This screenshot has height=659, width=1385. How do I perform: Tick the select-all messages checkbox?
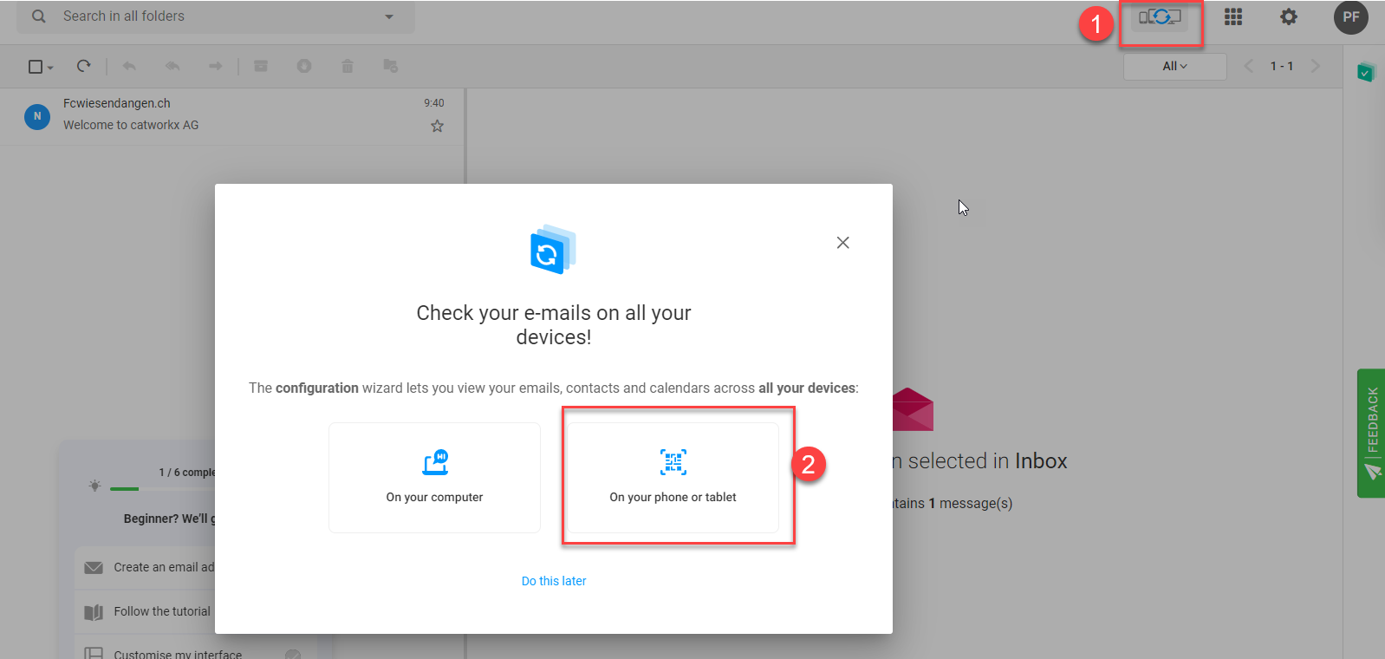coord(36,67)
